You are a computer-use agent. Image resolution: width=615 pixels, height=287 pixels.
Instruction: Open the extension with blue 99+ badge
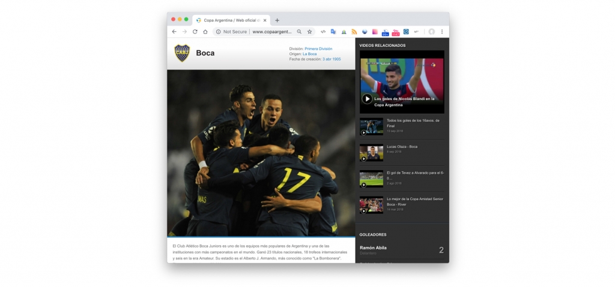385,32
